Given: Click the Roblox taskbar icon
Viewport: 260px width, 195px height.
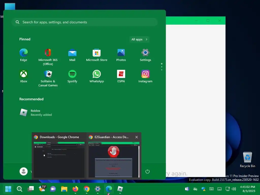Looking at the screenshot, I should [120, 189].
